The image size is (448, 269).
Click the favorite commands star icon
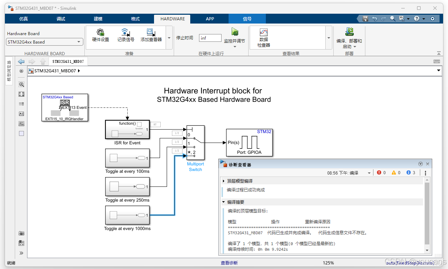(402, 19)
